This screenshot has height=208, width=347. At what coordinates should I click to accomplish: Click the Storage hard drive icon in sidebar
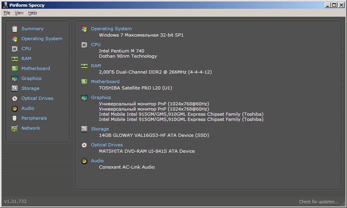15,88
